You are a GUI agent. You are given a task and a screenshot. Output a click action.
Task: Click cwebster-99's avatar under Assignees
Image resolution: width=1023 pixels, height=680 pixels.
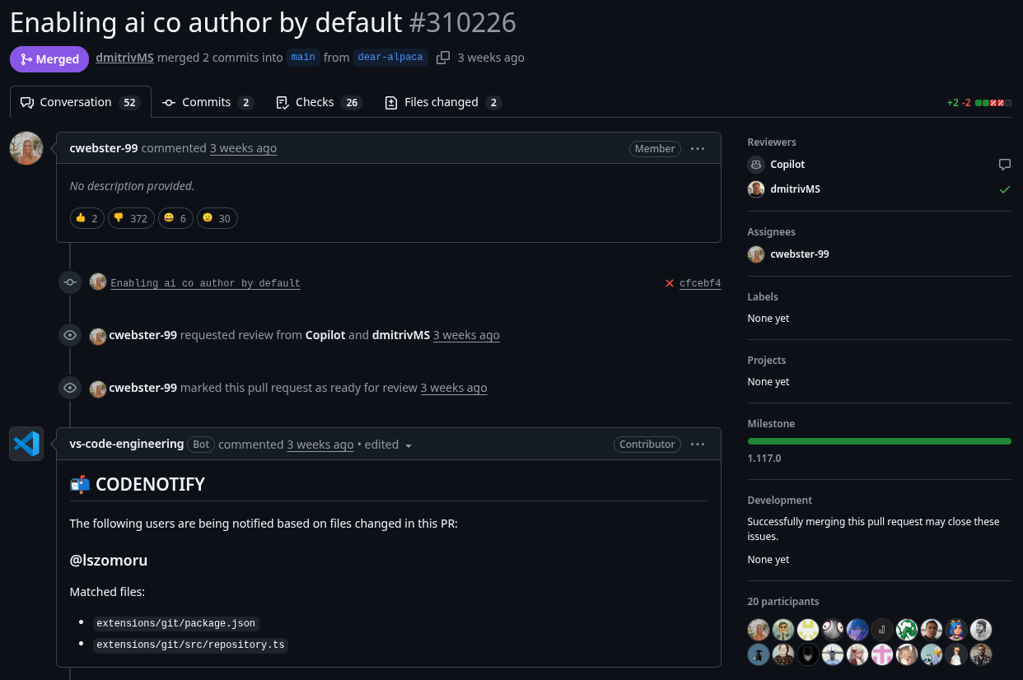coord(756,254)
